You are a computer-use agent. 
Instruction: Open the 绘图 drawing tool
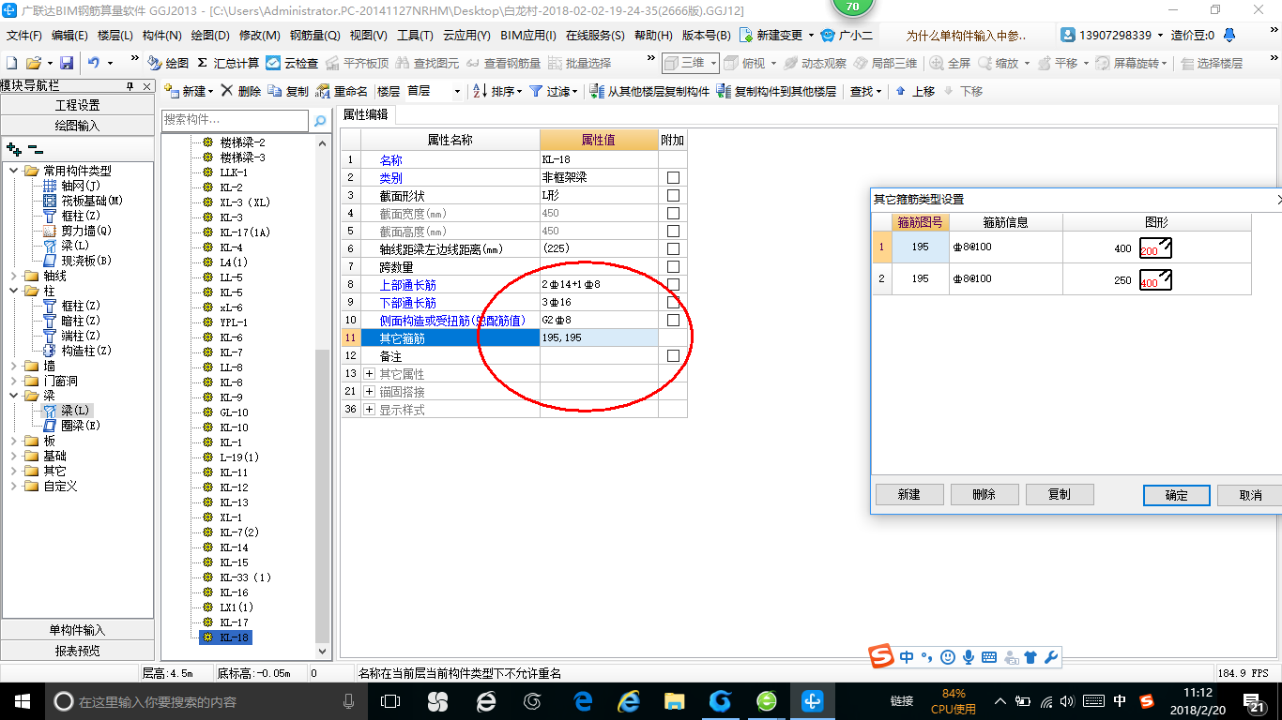pyautogui.click(x=168, y=63)
